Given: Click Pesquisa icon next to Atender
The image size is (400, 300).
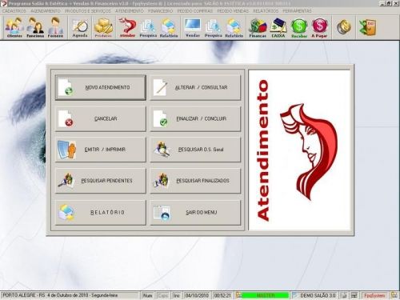Looking at the screenshot, I should click(148, 27).
